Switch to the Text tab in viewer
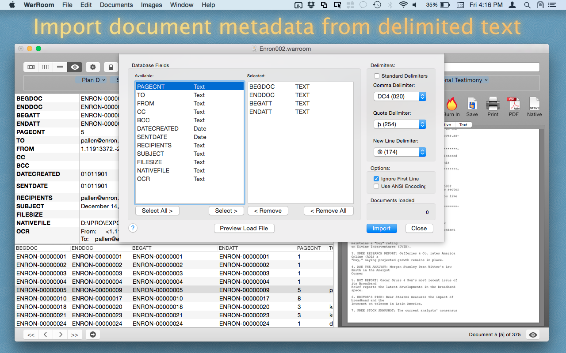The image size is (566, 353). (463, 125)
